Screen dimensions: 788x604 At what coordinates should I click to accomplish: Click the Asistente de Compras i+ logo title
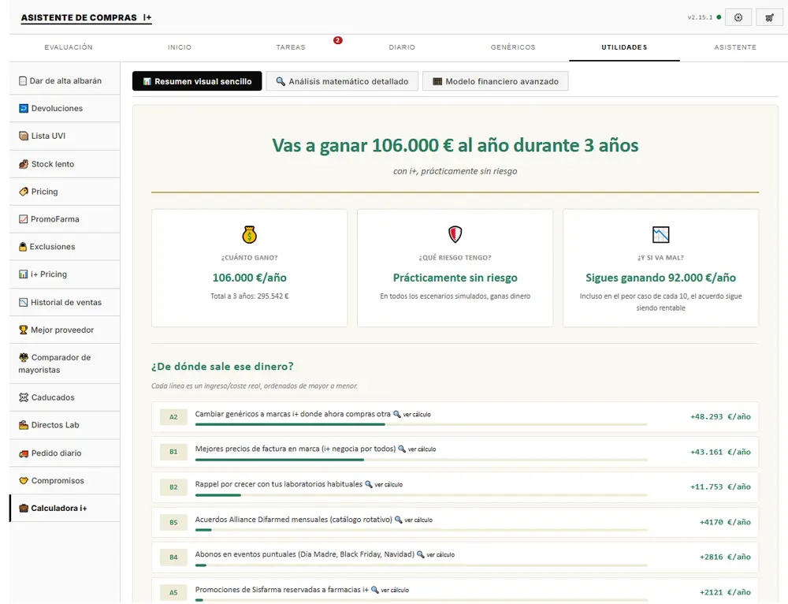pos(86,17)
